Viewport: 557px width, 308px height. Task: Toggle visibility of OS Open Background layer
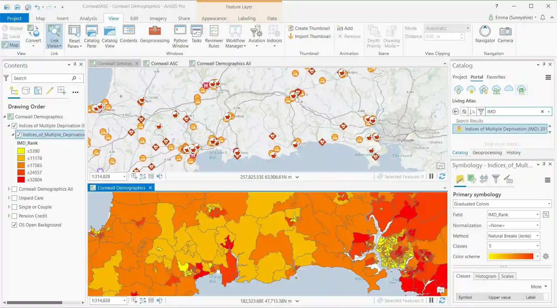(x=14, y=225)
